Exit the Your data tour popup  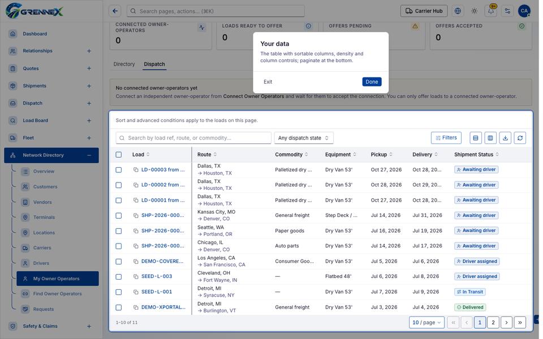pos(268,82)
